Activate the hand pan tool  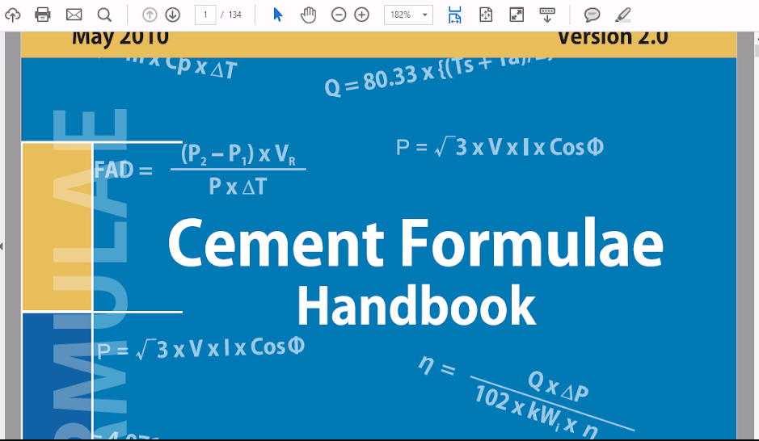pos(308,15)
